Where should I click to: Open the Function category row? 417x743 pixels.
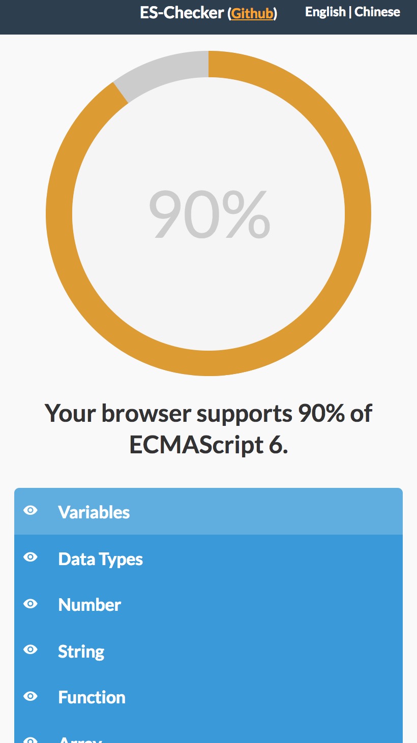92,697
